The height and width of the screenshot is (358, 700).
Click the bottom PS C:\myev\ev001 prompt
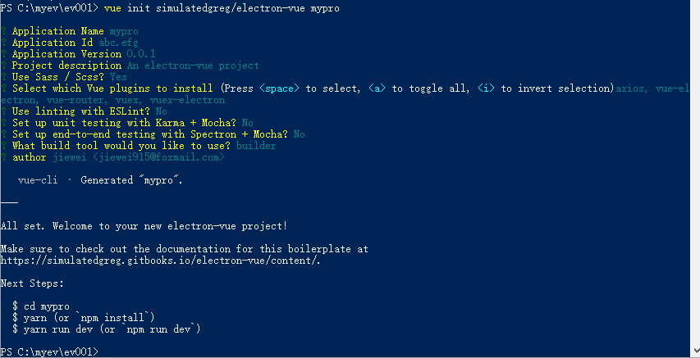click(49, 351)
